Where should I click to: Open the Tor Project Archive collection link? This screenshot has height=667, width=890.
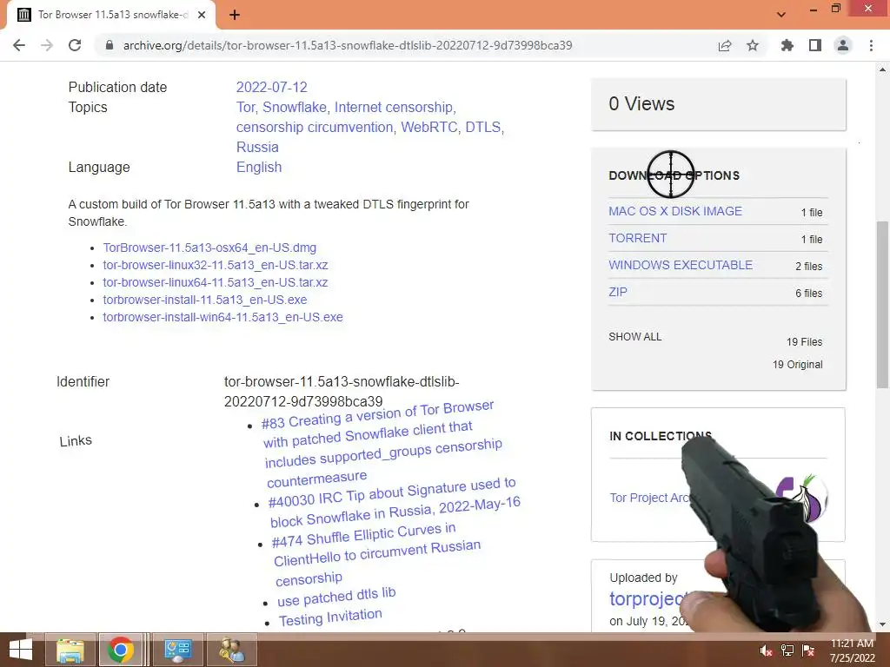coord(648,498)
